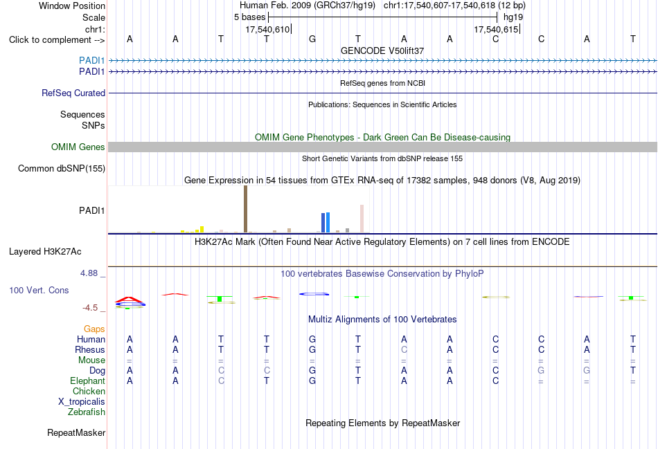Image resolution: width=658 pixels, height=449 pixels.
Task: Click the Rhesus species label
Action: pyautogui.click(x=90, y=349)
